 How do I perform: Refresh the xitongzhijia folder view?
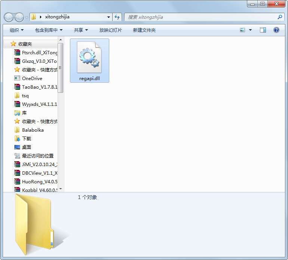(x=117, y=17)
